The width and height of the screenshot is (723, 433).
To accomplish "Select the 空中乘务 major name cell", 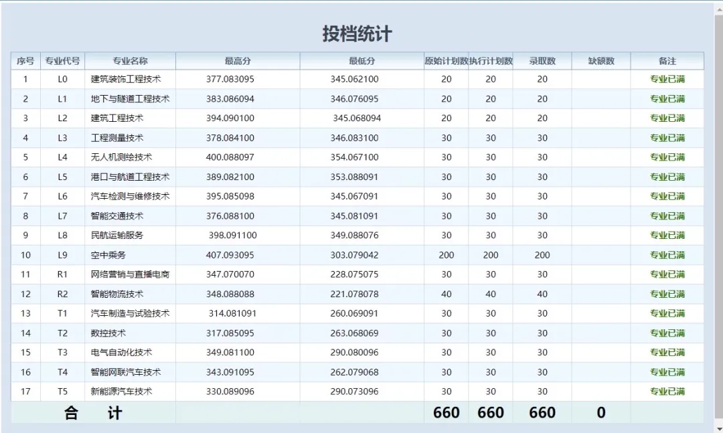I will point(108,255).
